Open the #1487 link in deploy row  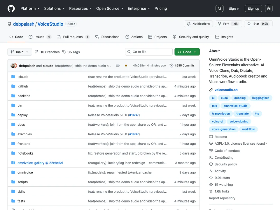click(134, 115)
